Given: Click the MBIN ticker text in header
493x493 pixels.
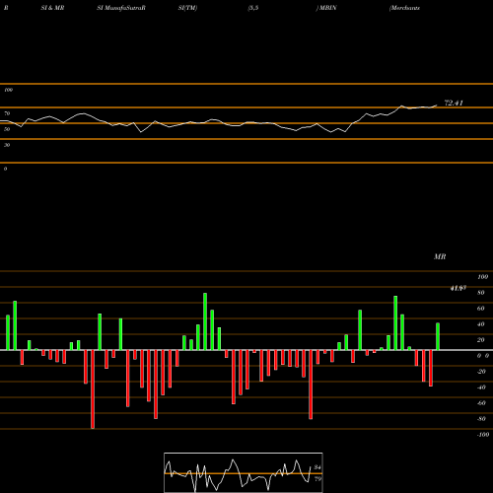Looking at the screenshot, I should point(327,8).
